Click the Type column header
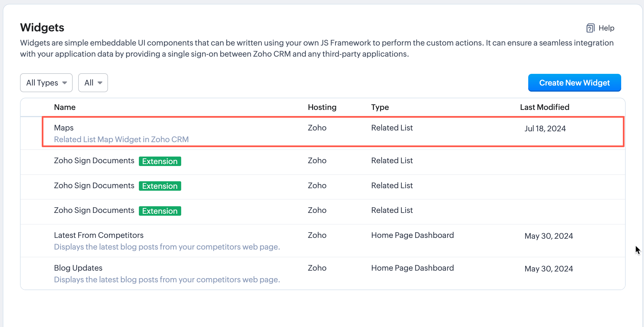The width and height of the screenshot is (644, 327). pos(380,107)
